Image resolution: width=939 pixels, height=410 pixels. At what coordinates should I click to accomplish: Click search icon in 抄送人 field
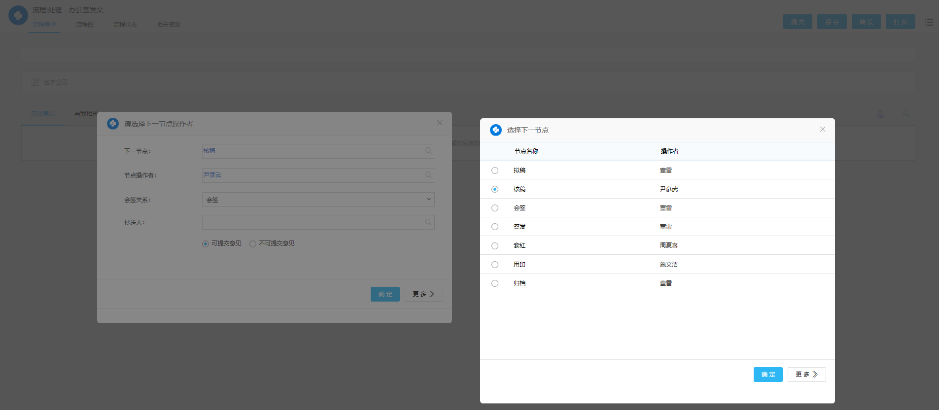(428, 222)
